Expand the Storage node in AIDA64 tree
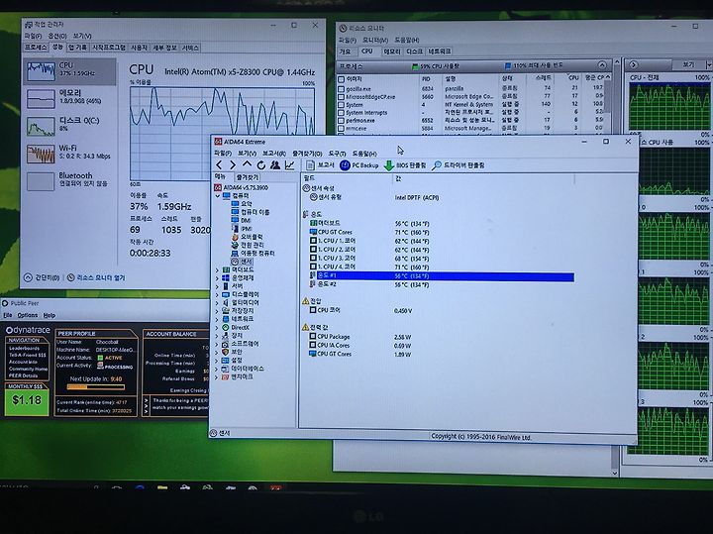Image resolution: width=713 pixels, height=534 pixels. pyautogui.click(x=217, y=311)
